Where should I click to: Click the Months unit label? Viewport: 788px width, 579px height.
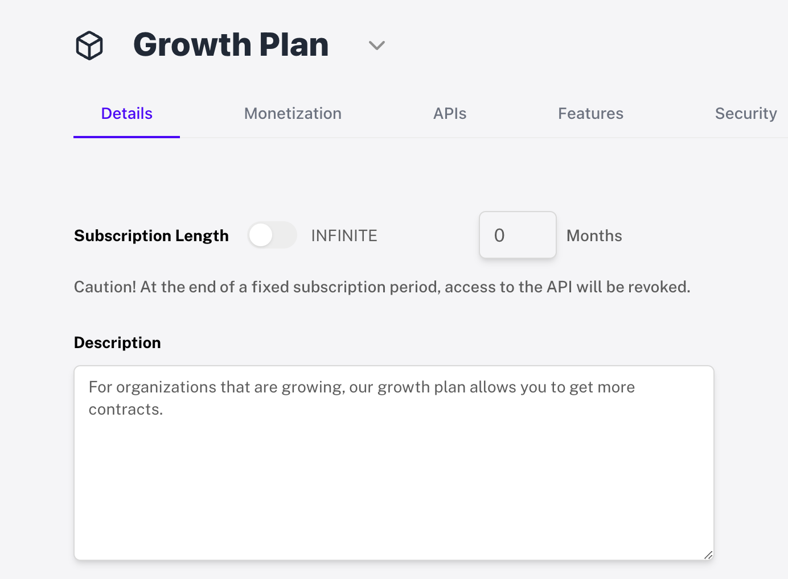point(594,235)
